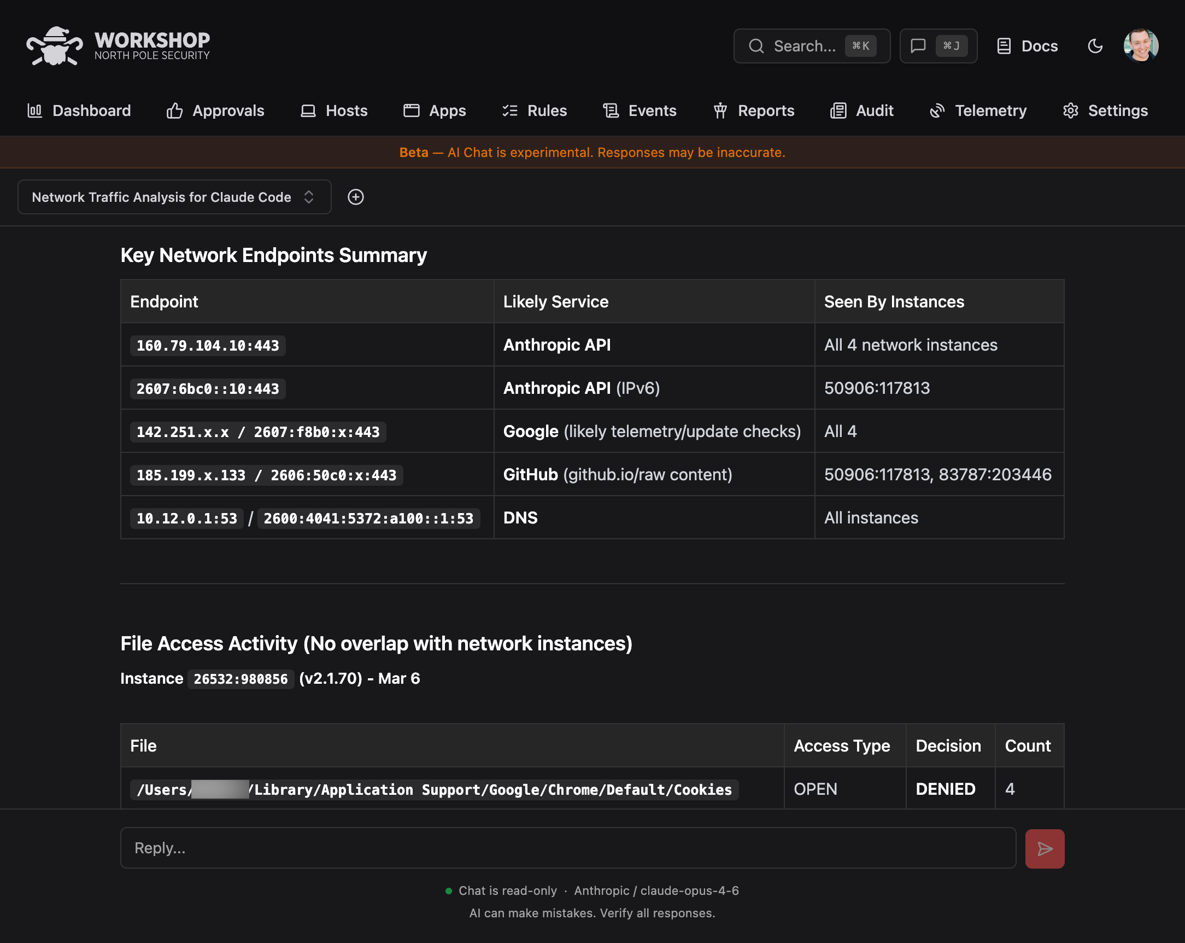This screenshot has width=1185, height=943.
Task: Select the Approvals thumbs-up icon
Action: [174, 110]
